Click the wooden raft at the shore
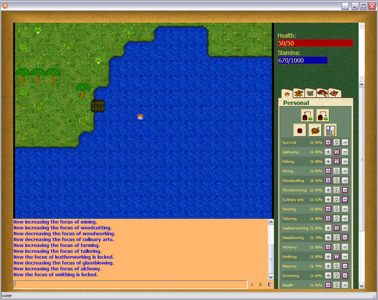This screenshot has height=300, width=378. click(x=98, y=106)
